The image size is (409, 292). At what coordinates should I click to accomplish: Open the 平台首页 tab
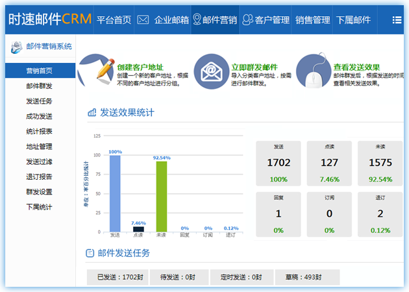(x=114, y=20)
